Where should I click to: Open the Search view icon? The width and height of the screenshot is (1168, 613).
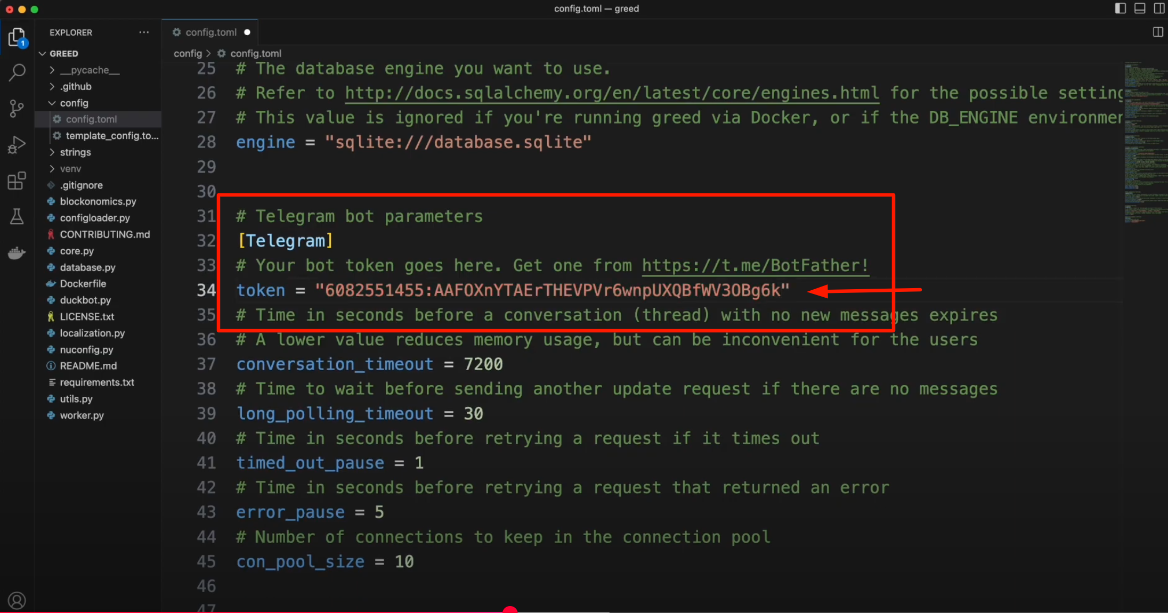click(x=17, y=72)
